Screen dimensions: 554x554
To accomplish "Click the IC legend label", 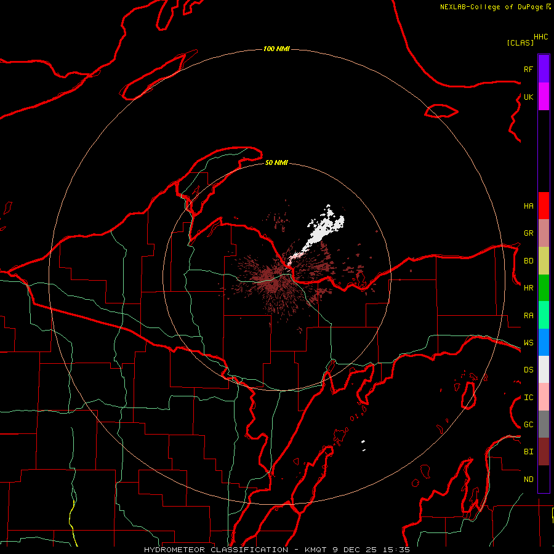I will (528, 398).
